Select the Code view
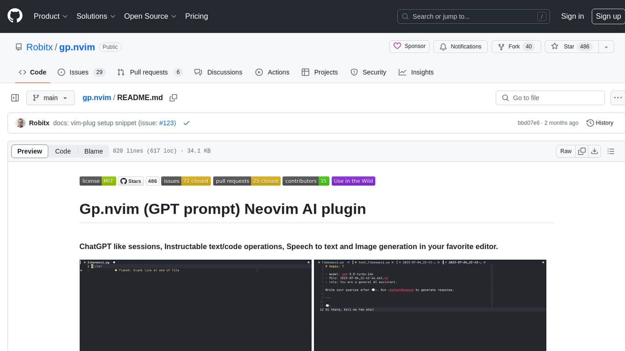 (x=63, y=151)
